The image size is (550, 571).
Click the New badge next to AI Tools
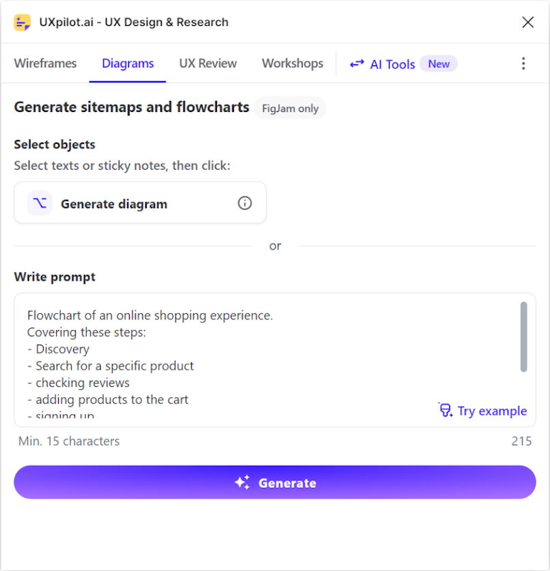click(x=439, y=63)
